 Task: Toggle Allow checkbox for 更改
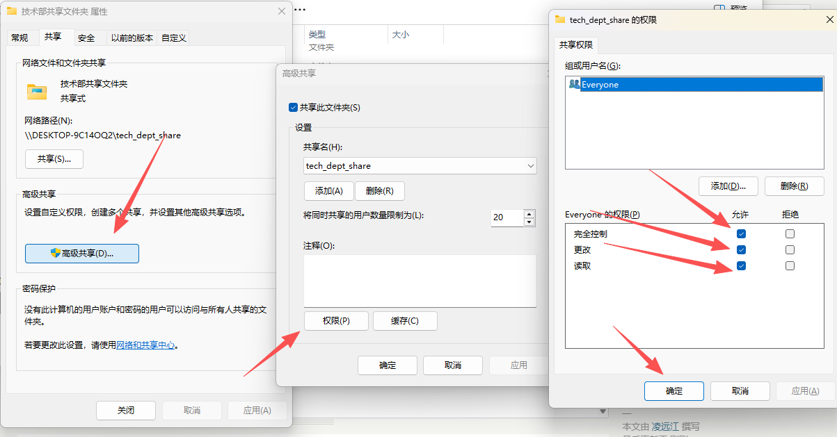point(741,249)
